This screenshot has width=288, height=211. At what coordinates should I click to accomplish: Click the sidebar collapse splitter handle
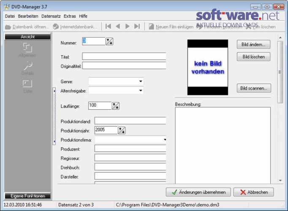click(54, 116)
